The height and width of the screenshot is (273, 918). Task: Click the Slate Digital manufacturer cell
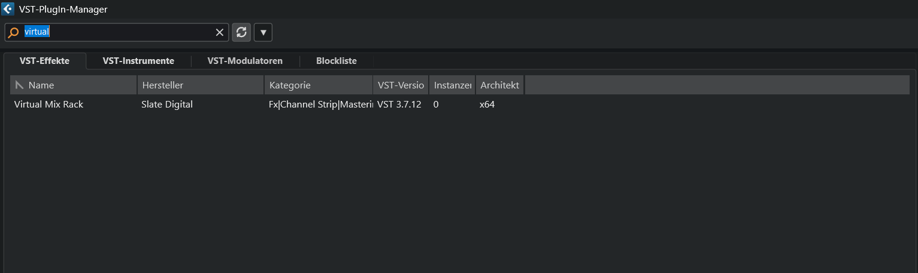click(x=167, y=105)
